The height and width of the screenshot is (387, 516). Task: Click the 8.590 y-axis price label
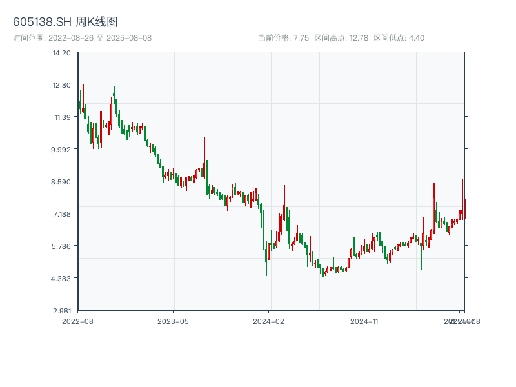[x=62, y=182]
